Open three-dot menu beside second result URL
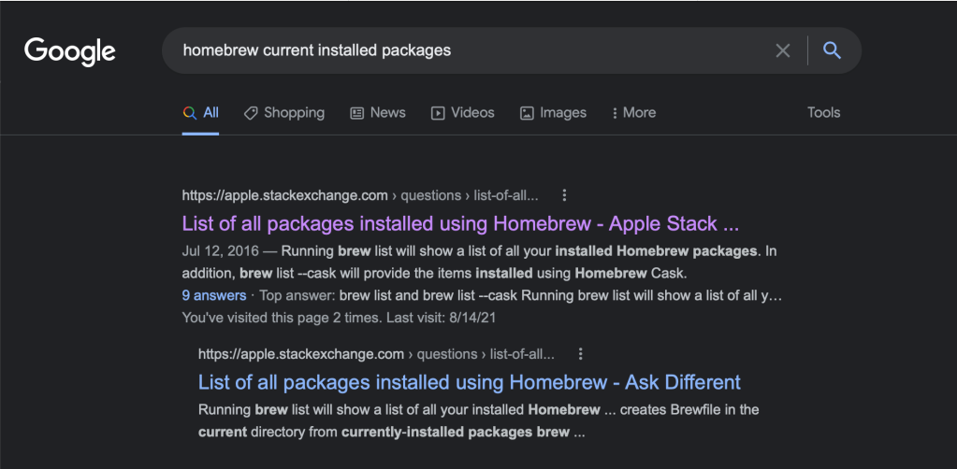Viewport: 957px width, 469px height. pyautogui.click(x=580, y=354)
